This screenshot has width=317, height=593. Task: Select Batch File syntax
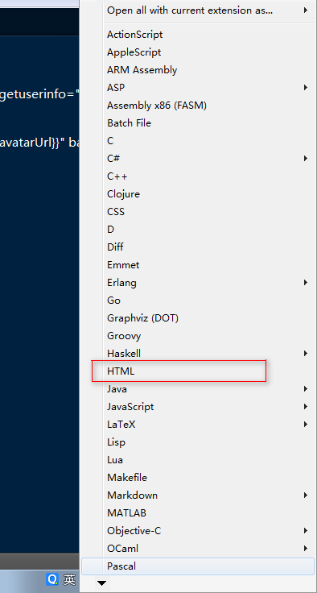point(198,123)
